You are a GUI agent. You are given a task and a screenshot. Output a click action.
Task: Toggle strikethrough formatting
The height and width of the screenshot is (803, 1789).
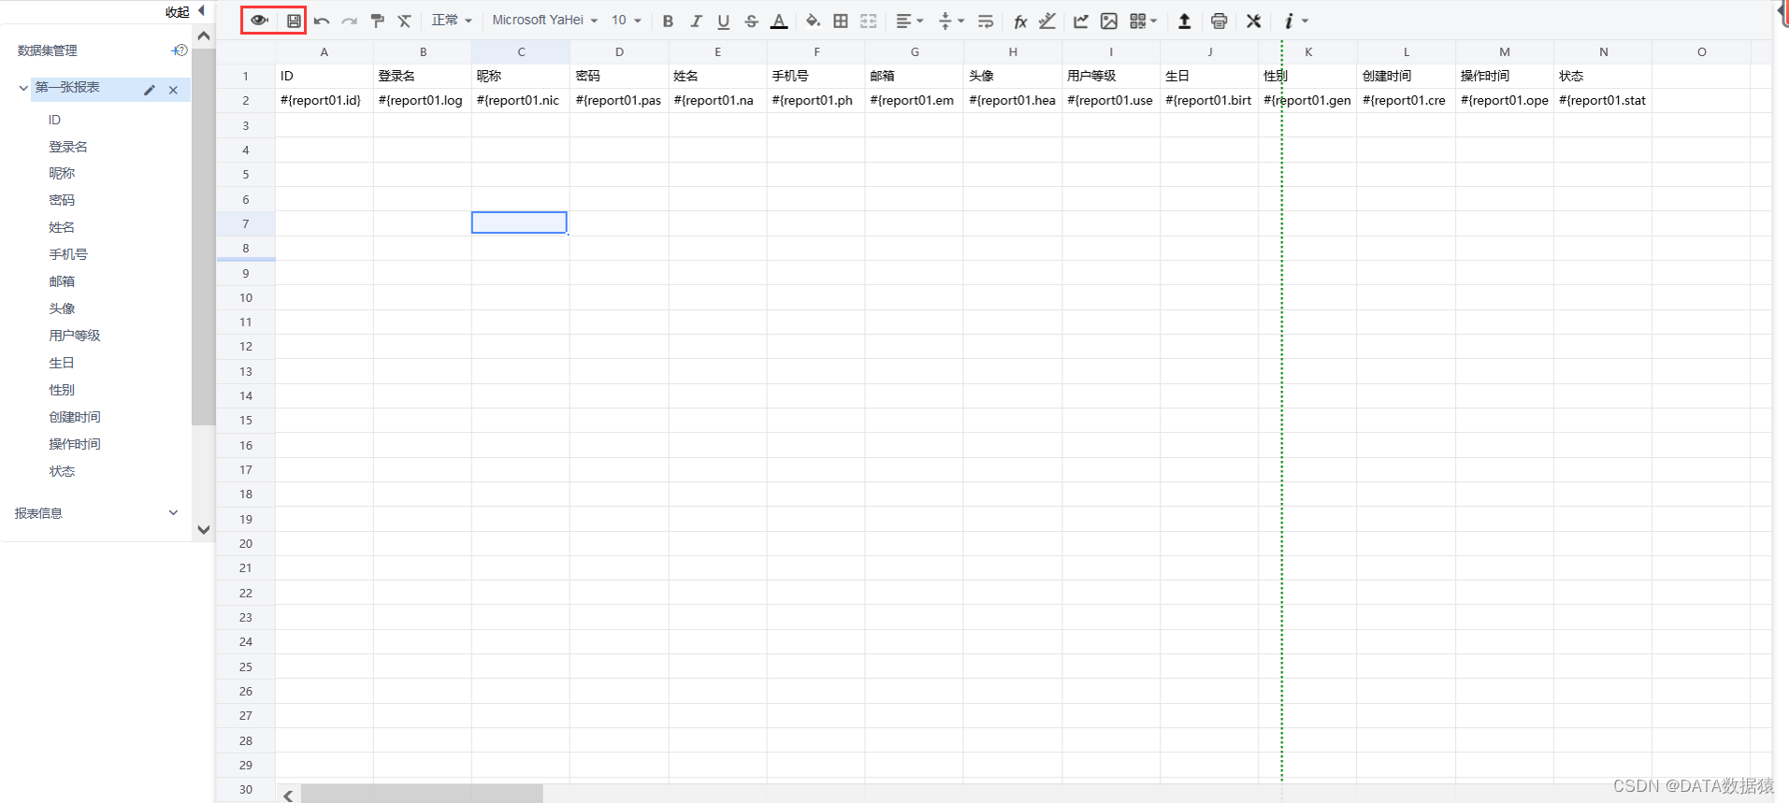751,21
